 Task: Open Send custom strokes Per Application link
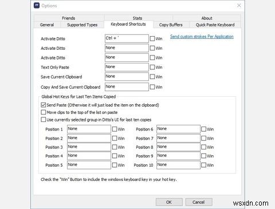tap(202, 37)
